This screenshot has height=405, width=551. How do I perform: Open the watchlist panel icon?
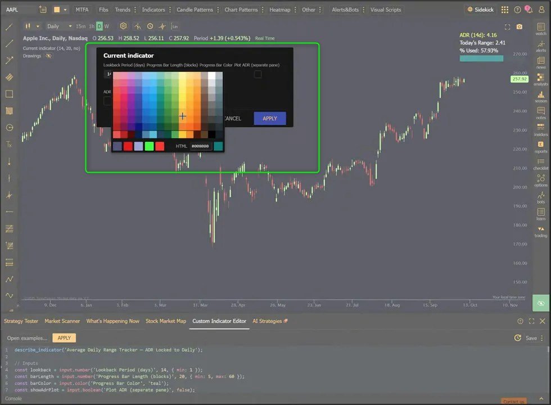coord(541,29)
